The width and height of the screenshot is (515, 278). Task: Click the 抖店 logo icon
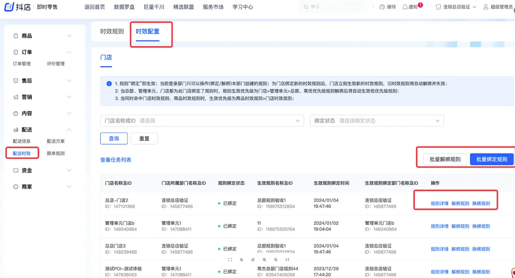click(9, 7)
